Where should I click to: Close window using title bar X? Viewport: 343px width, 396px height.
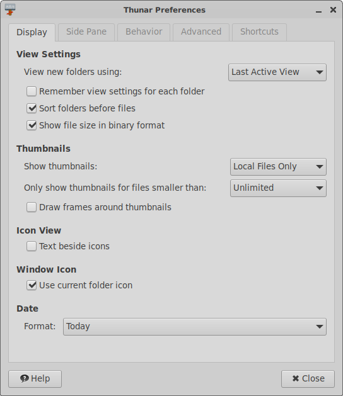(333, 10)
